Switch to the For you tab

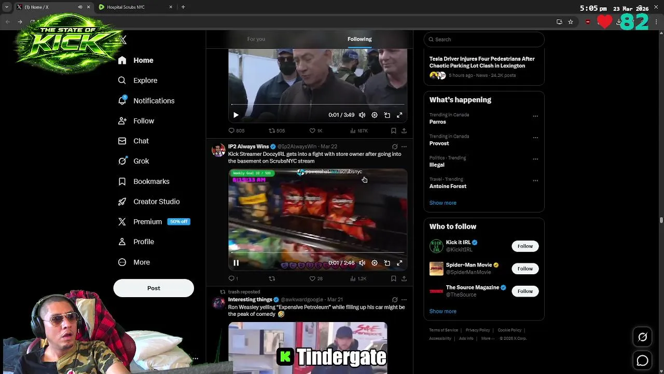(x=256, y=39)
